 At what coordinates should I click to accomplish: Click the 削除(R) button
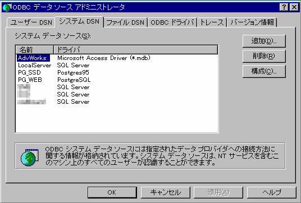pyautogui.click(x=264, y=56)
